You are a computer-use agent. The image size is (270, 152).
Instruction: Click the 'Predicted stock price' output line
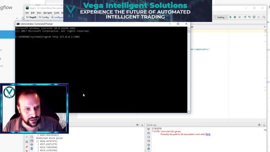click(49, 138)
